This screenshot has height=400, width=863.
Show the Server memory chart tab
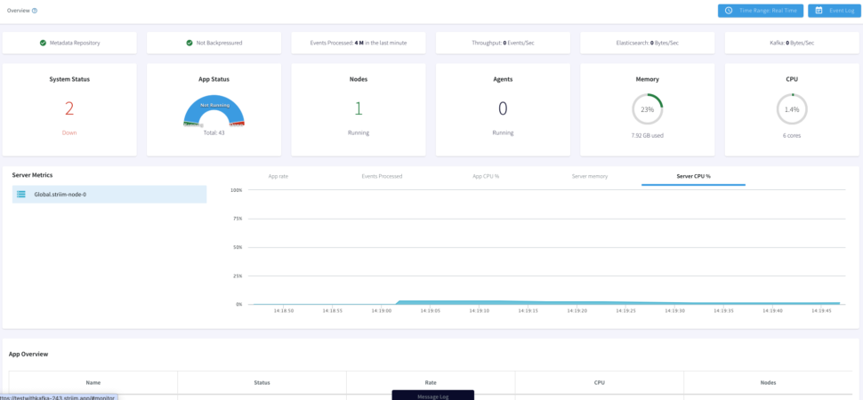click(x=589, y=176)
